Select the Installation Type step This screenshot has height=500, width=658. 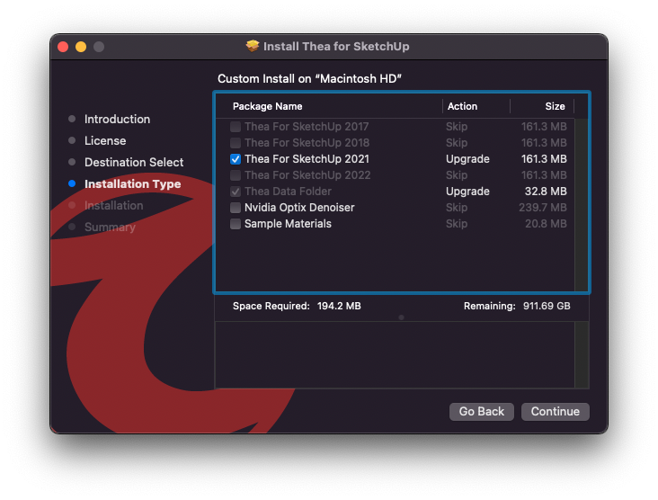coord(133,183)
